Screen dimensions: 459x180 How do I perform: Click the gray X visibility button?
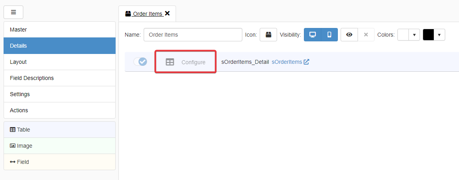[366, 35]
